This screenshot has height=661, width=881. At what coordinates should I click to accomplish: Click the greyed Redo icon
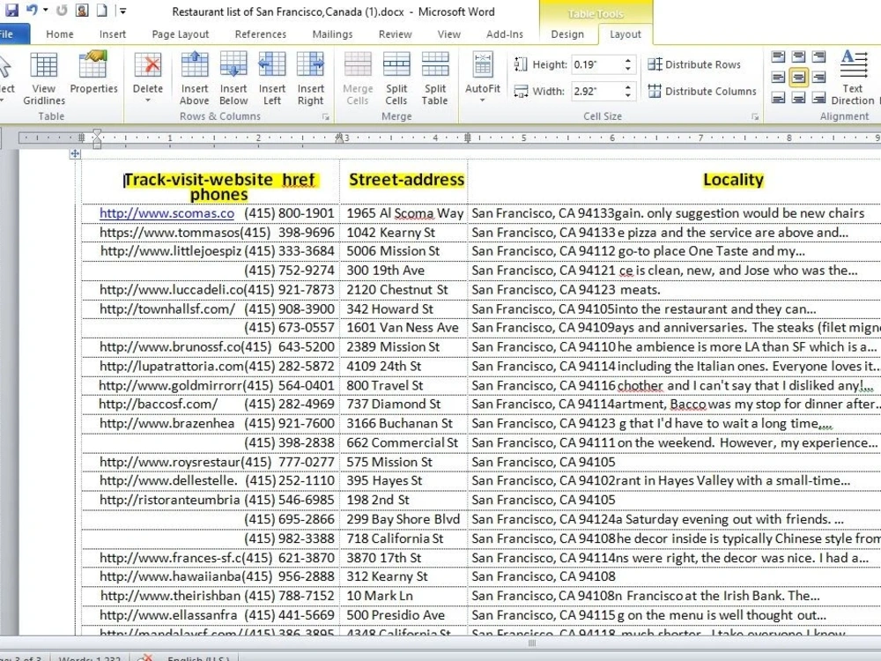click(x=62, y=10)
